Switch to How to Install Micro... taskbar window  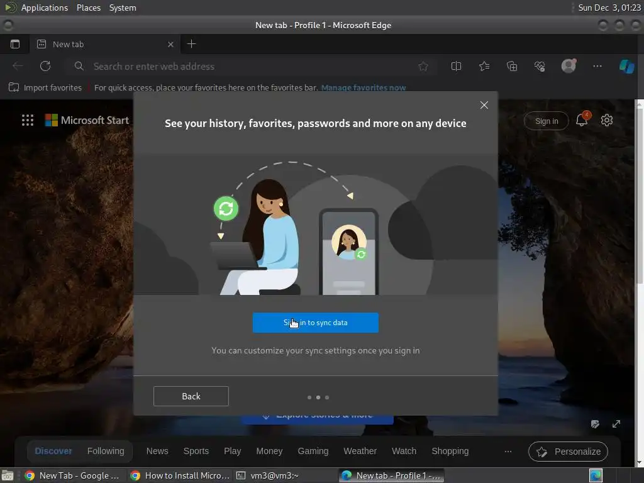click(x=180, y=475)
